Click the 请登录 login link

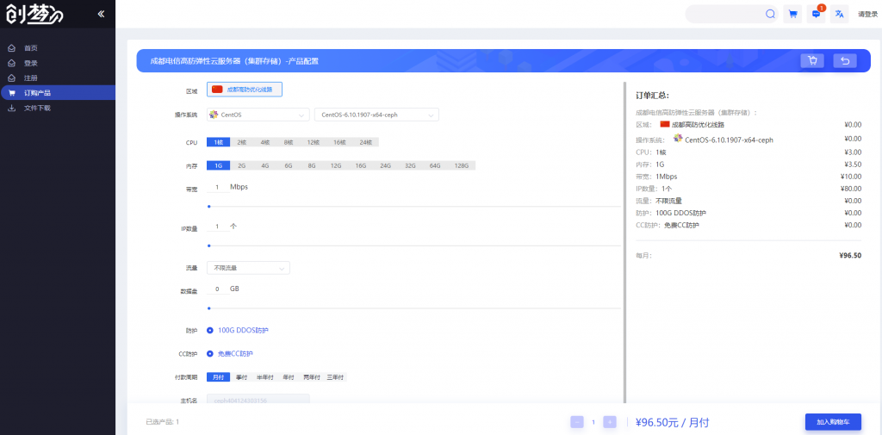867,14
